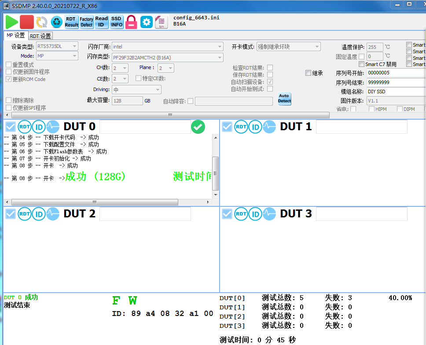Click RDT icon for DUT 1
Screen dimensions: 426x345
(241, 127)
